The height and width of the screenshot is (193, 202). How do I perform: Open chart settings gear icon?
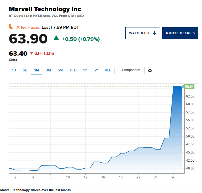[x=150, y=70]
